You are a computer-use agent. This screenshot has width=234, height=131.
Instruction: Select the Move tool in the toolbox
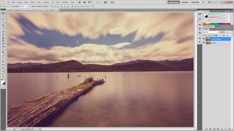[3, 13]
